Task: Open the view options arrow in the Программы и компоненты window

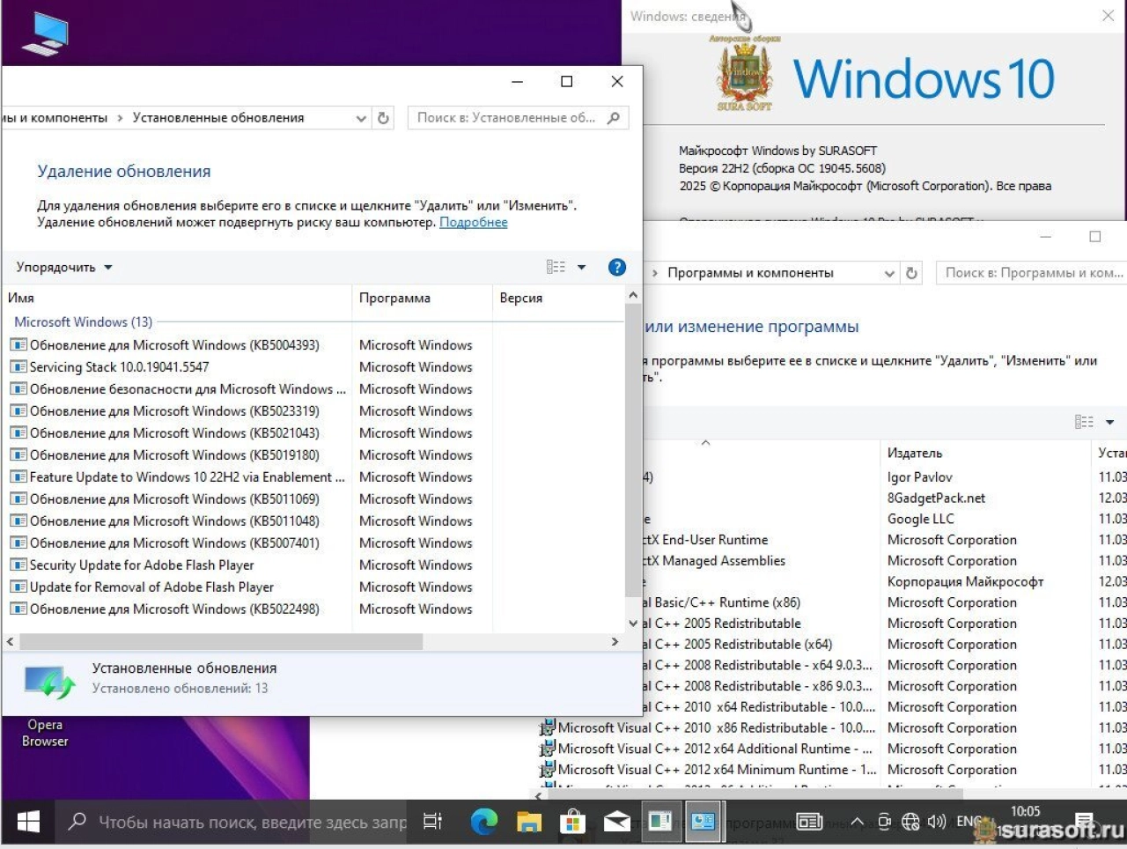Action: [x=1109, y=422]
